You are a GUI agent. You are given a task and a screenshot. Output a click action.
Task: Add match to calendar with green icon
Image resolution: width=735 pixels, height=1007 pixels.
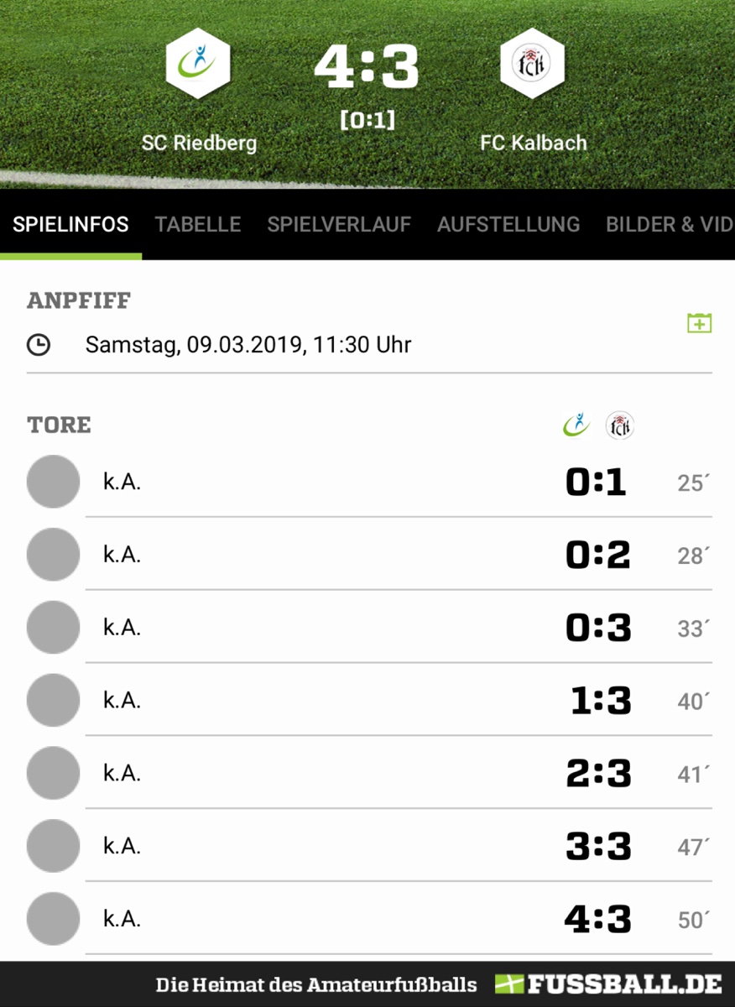(699, 323)
